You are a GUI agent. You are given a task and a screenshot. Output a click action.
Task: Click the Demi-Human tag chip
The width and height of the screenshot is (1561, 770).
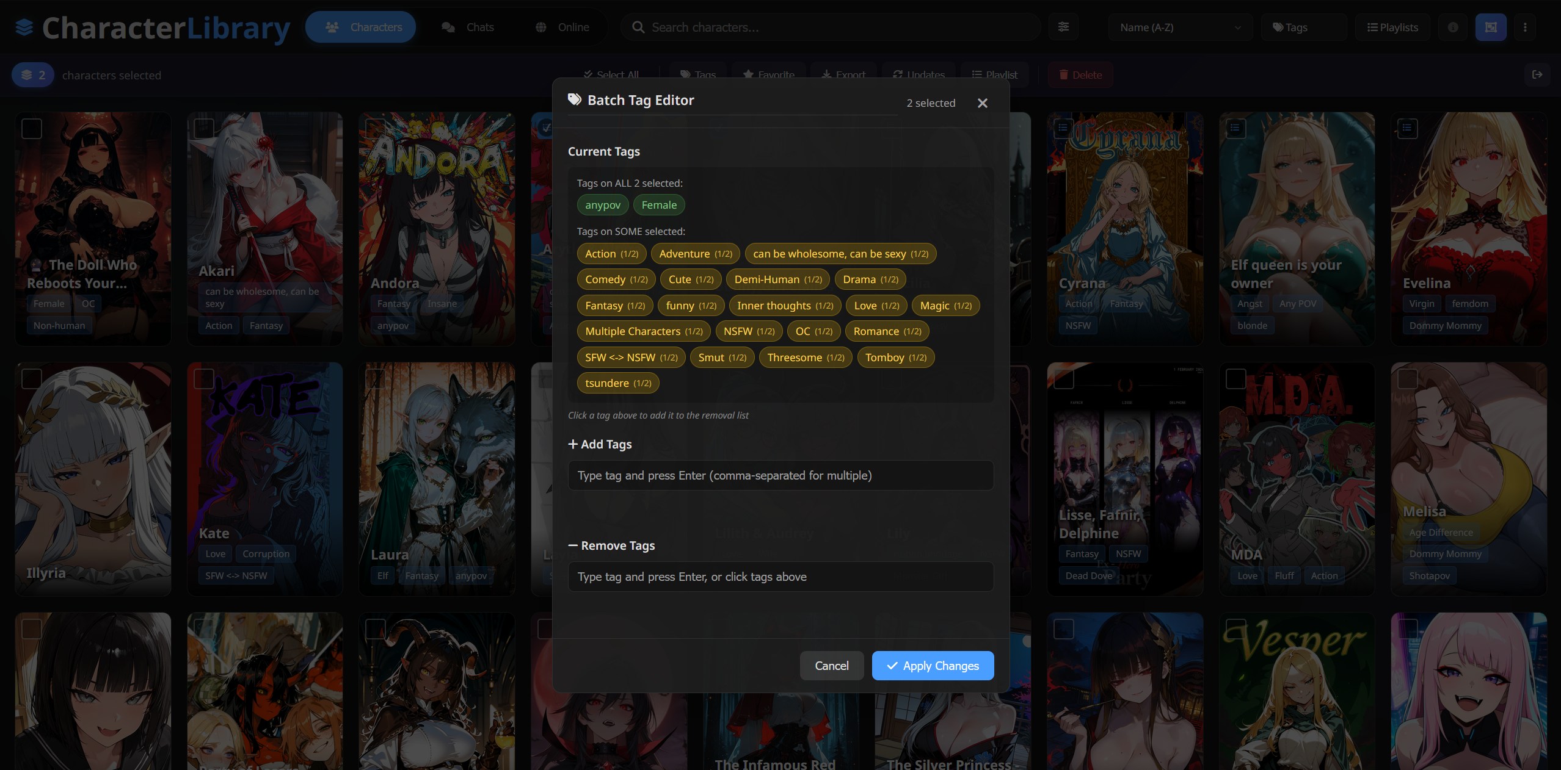click(778, 279)
